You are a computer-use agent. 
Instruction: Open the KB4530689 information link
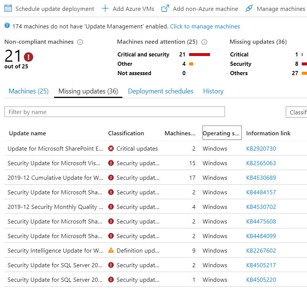(x=261, y=178)
